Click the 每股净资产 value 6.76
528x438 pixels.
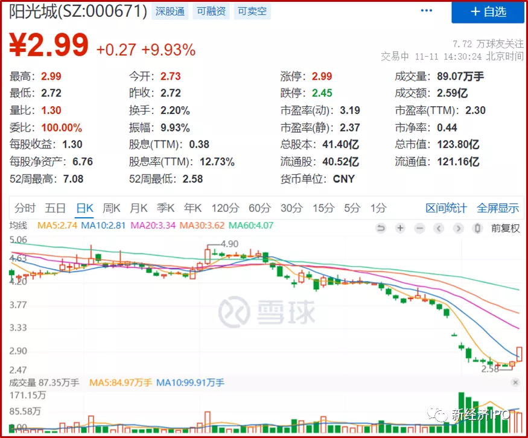coord(83,162)
